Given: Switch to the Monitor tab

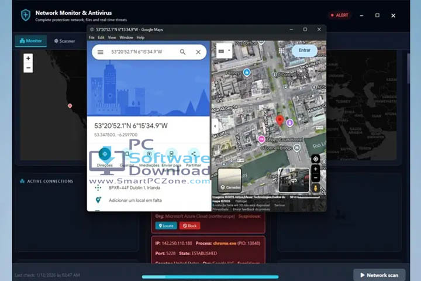Looking at the screenshot, I should click(30, 41).
